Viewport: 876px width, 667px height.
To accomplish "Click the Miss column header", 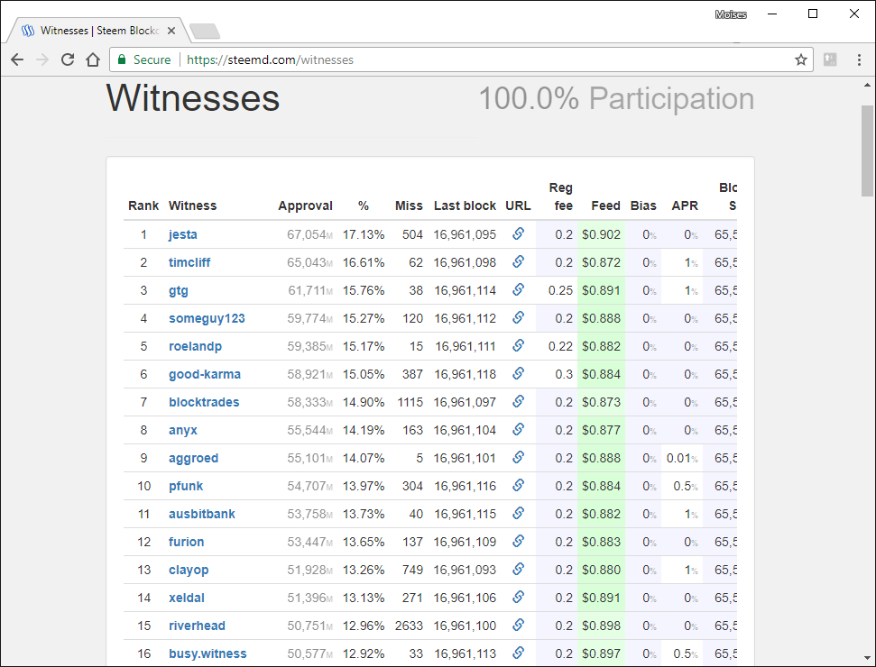I will [409, 206].
